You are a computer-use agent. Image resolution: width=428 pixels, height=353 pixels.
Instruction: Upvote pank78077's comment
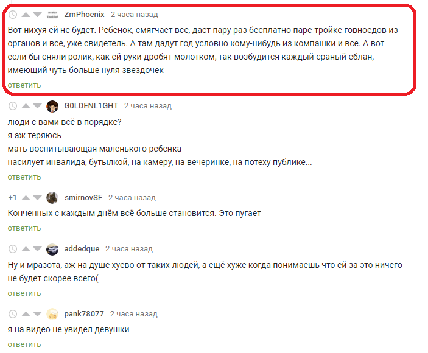point(26,314)
